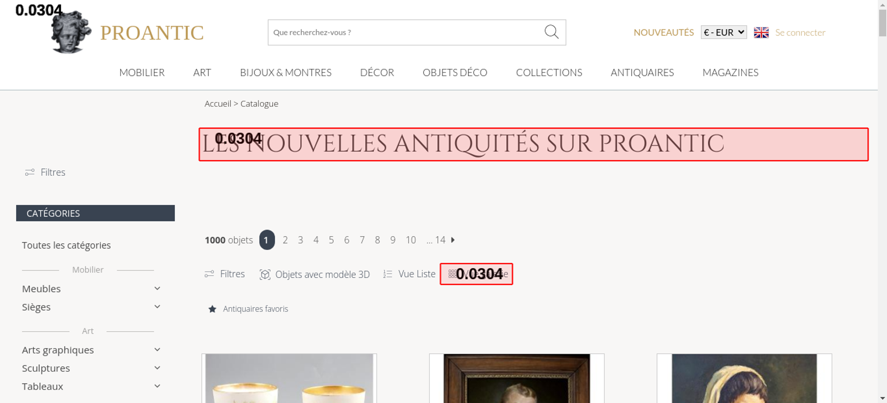
Task: Open the NOUVEAUTÉS link
Action: coord(663,32)
